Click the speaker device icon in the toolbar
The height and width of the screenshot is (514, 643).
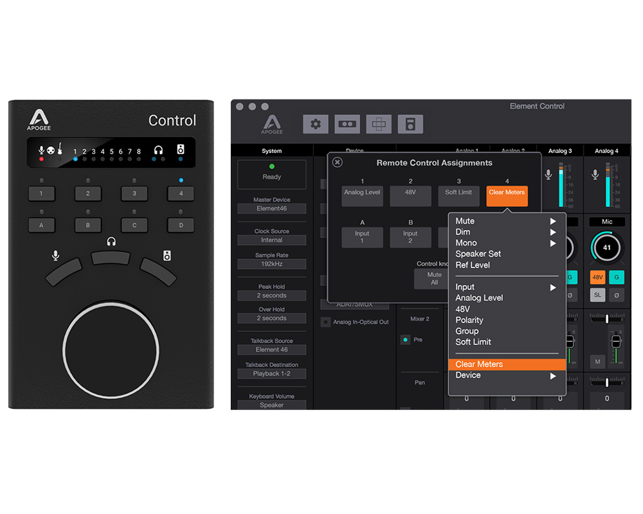pos(410,124)
